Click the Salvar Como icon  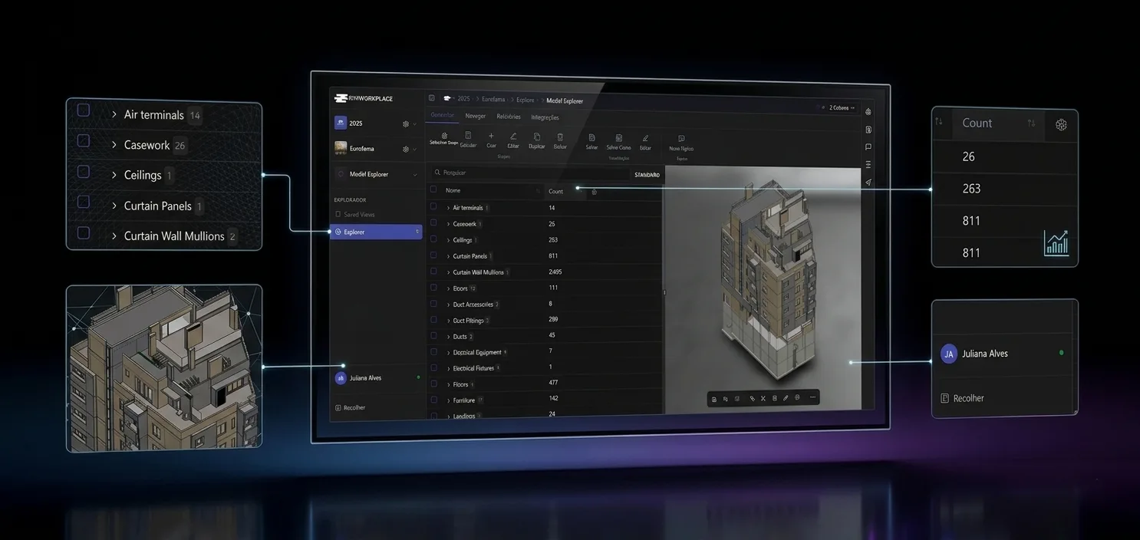tap(618, 138)
